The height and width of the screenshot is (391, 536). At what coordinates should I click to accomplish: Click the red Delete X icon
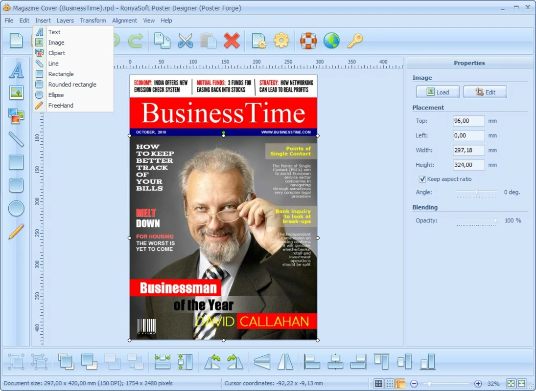click(232, 41)
